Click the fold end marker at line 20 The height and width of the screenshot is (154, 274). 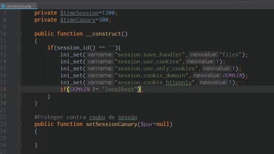(19, 104)
